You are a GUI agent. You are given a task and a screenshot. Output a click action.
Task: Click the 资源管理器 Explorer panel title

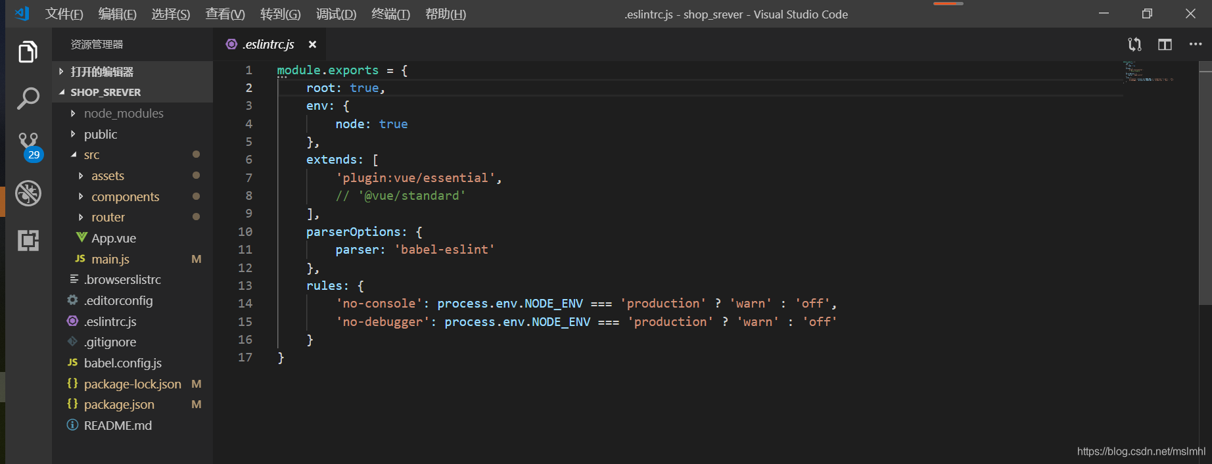tap(97, 44)
